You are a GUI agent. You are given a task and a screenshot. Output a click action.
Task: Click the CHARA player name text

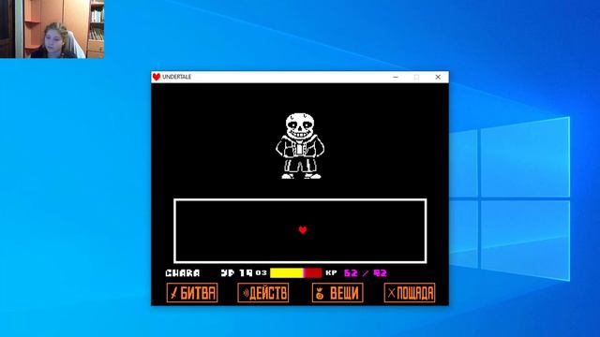click(x=183, y=273)
